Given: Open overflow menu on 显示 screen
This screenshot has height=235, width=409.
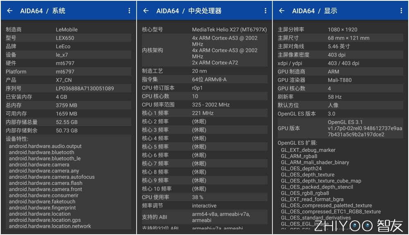Looking at the screenshot, I should pos(401,11).
